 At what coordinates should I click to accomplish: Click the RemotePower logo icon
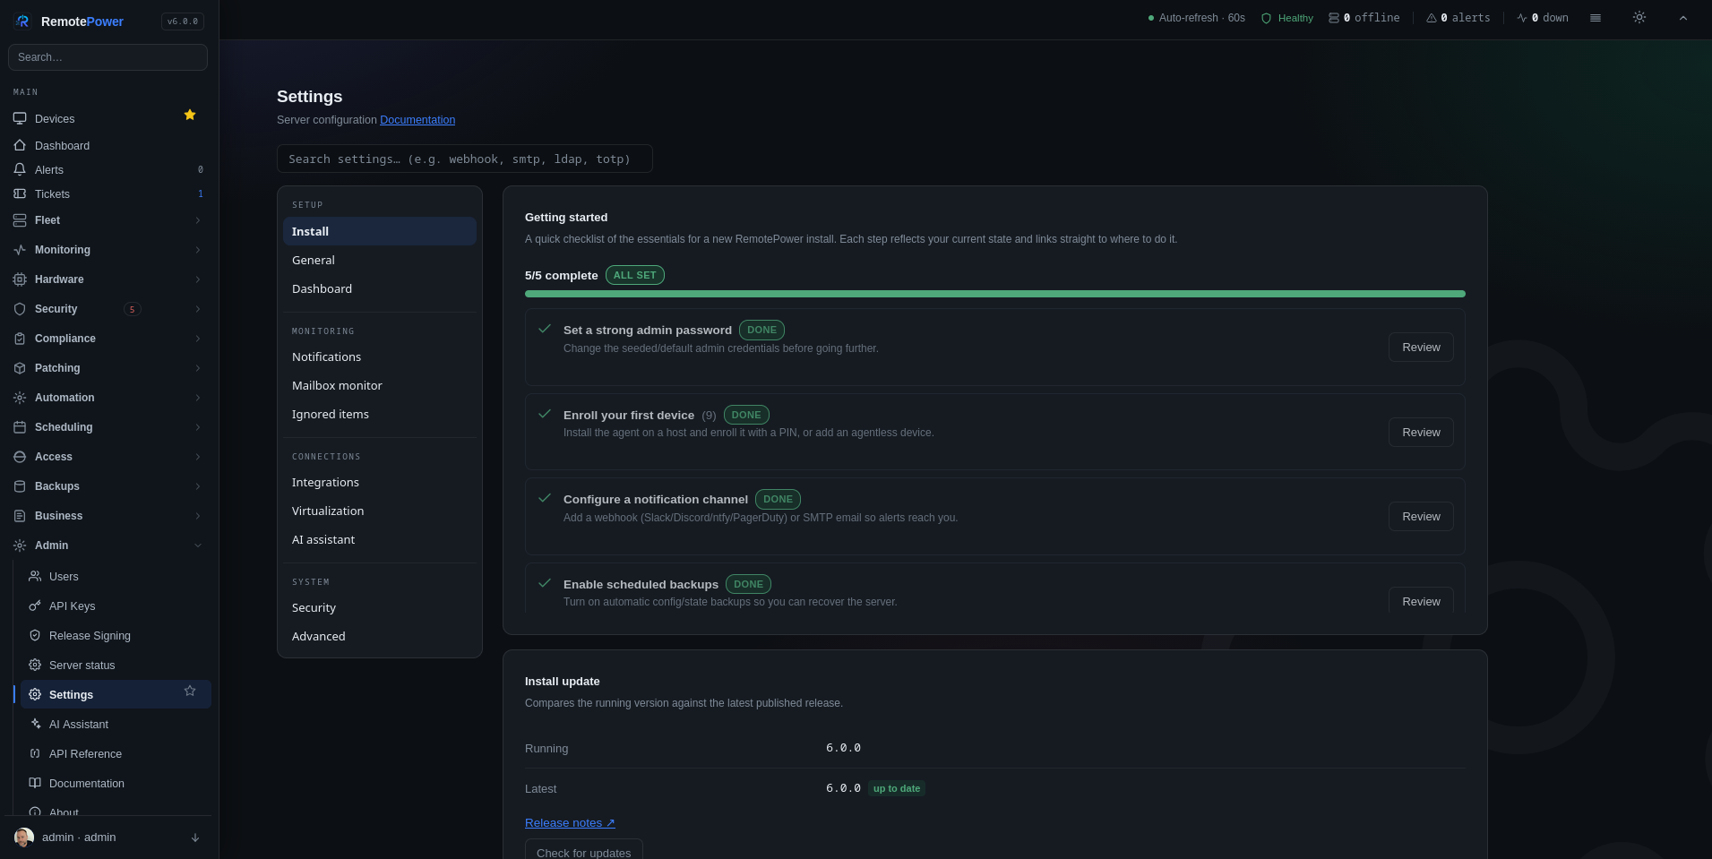pos(22,21)
